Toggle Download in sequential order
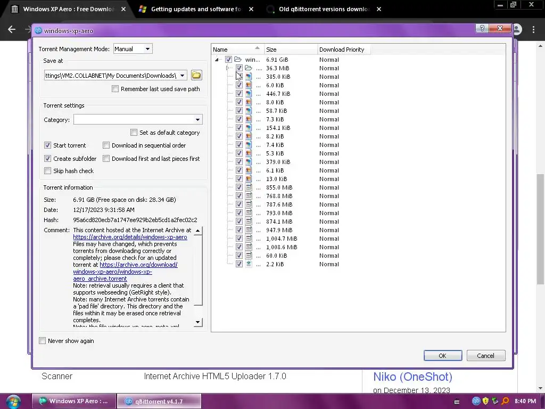Screen dimensions: 545x409 coord(106,145)
